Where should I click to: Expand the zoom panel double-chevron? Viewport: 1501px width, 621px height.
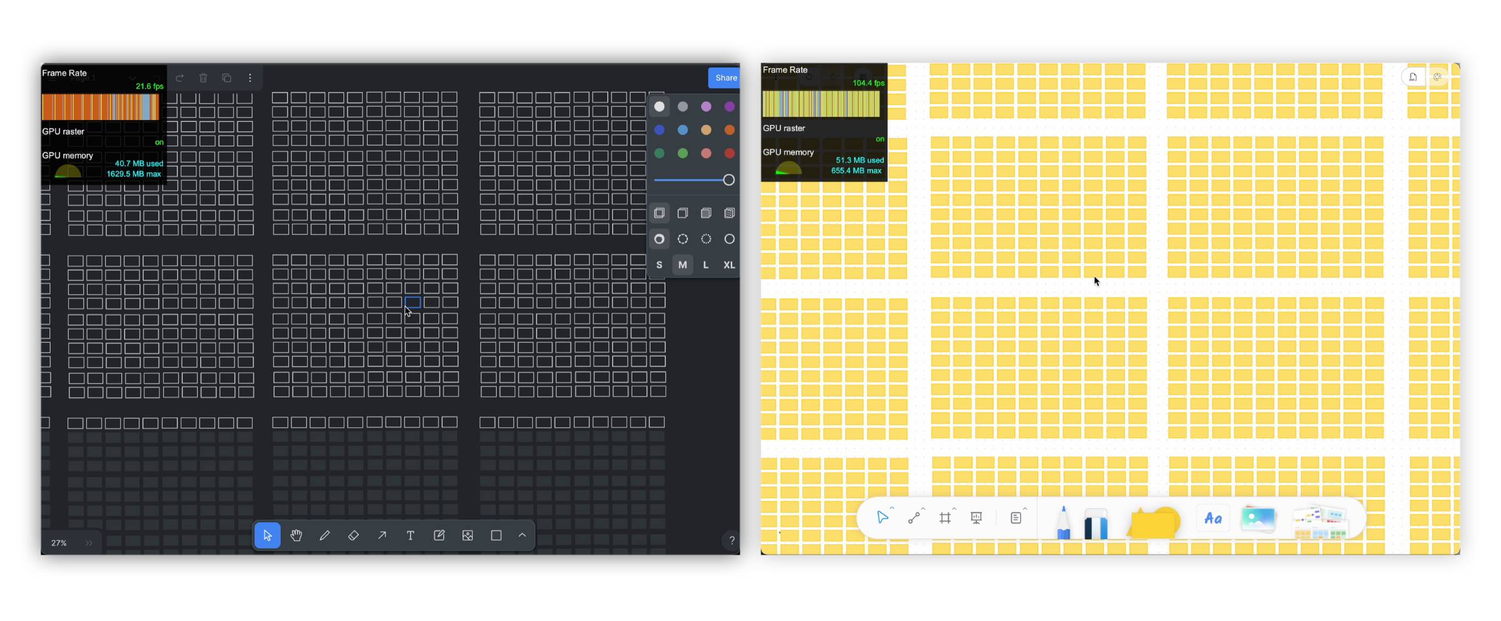(x=89, y=543)
